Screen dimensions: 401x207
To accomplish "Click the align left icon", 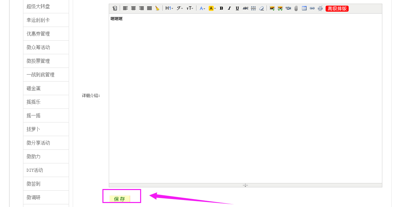I will point(125,8).
